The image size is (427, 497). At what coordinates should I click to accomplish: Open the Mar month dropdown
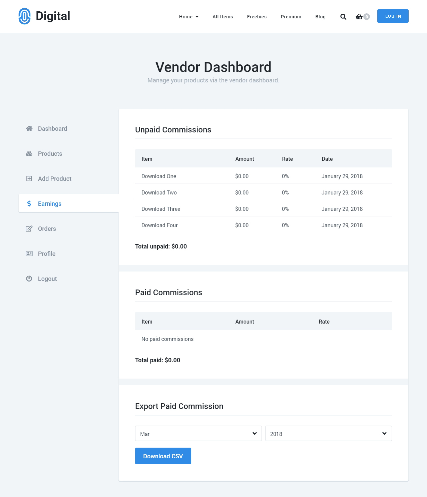click(x=198, y=433)
